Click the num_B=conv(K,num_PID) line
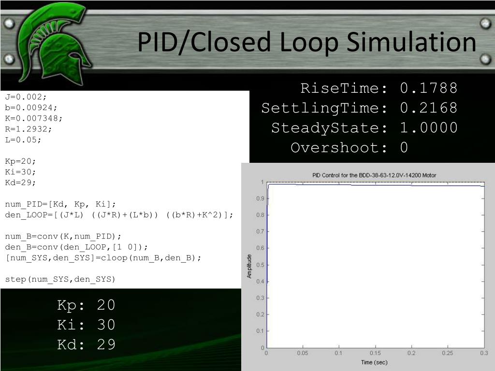Viewport: 495px width, 371px height. 63,237
